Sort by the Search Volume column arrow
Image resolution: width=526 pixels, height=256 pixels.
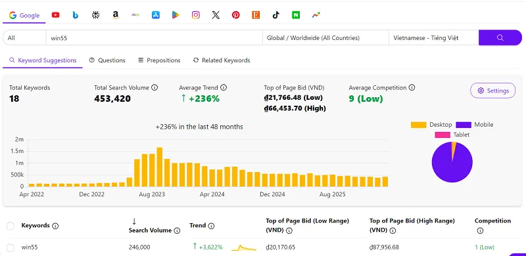(134, 221)
